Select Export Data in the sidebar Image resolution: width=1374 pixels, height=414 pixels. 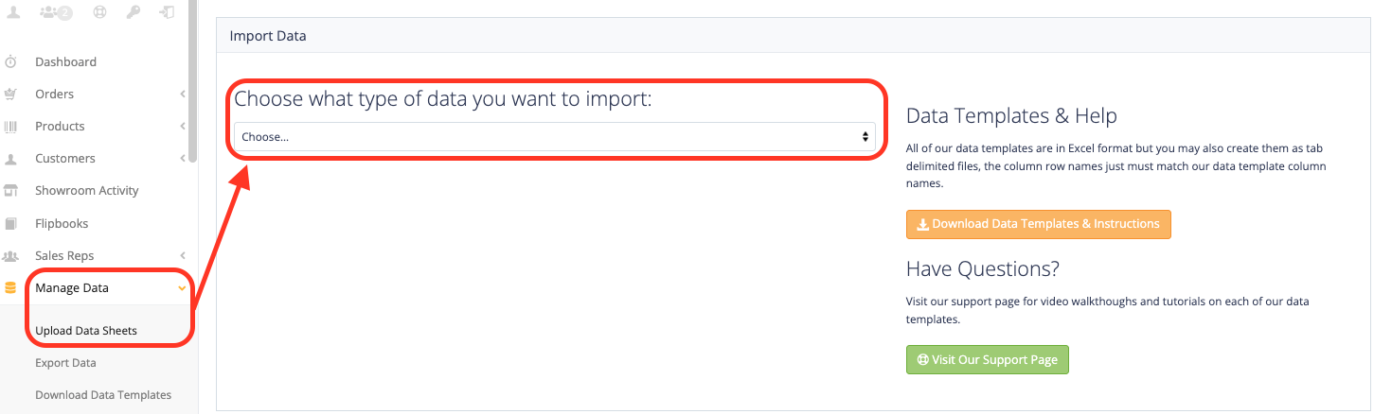(x=65, y=363)
